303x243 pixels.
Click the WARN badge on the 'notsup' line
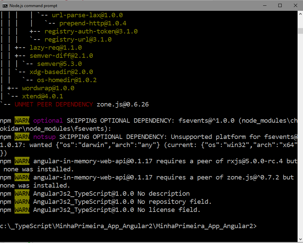click(22, 137)
